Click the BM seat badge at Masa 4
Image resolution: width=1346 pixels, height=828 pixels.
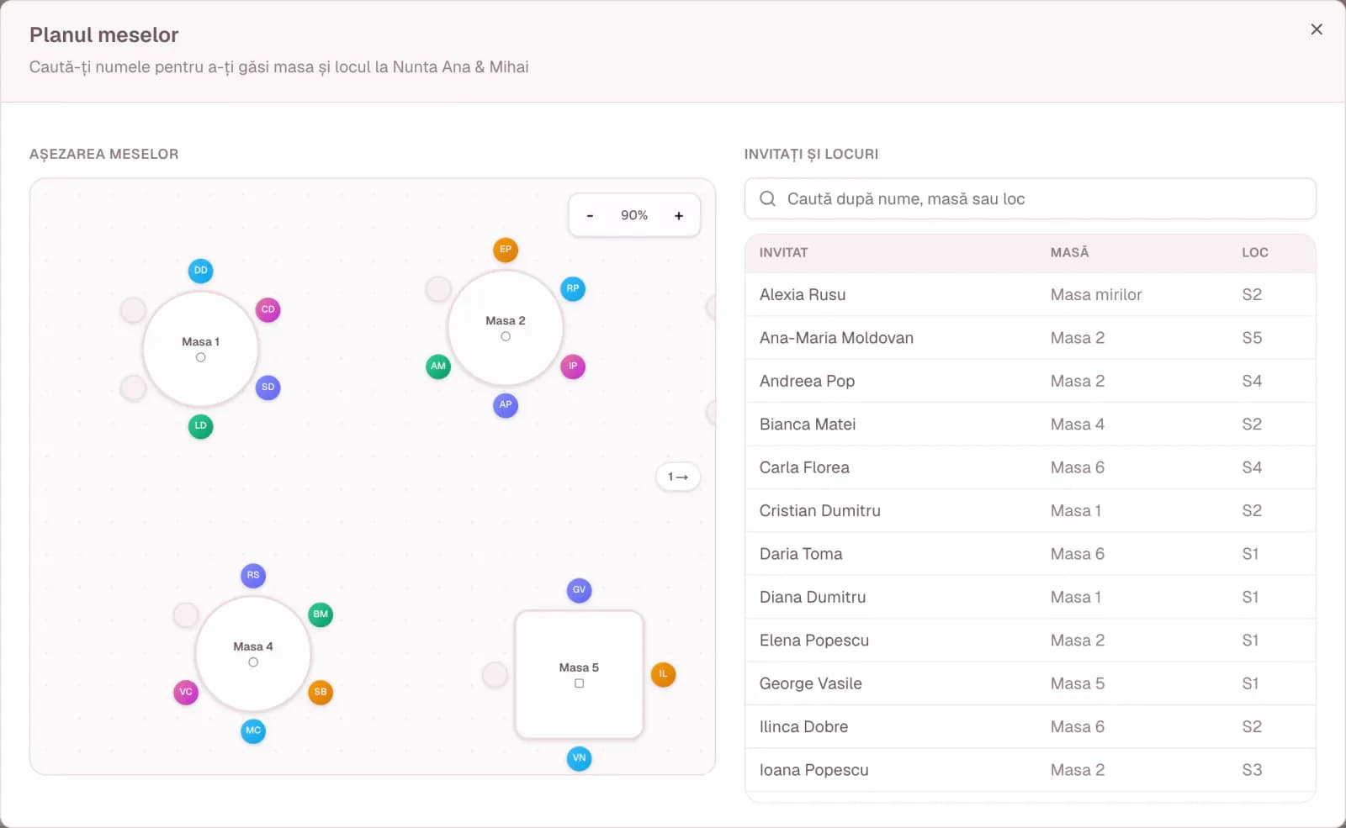click(x=321, y=614)
